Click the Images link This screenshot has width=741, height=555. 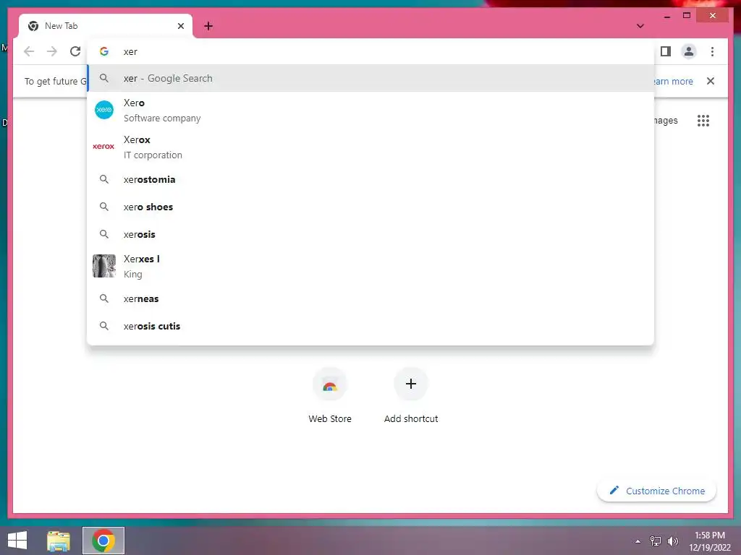coord(666,121)
